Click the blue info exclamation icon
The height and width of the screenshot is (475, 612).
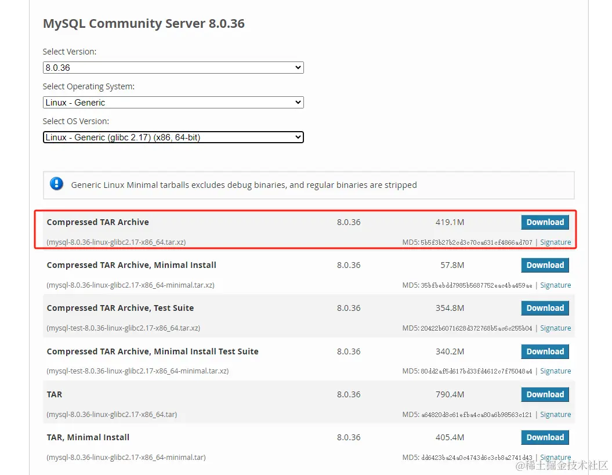pyautogui.click(x=57, y=184)
